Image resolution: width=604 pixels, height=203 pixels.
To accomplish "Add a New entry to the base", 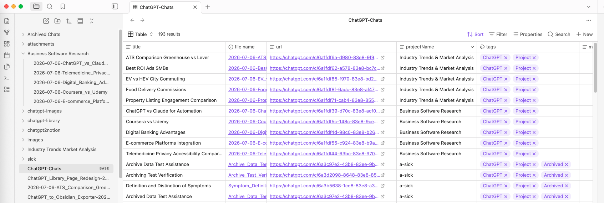I will (584, 34).
